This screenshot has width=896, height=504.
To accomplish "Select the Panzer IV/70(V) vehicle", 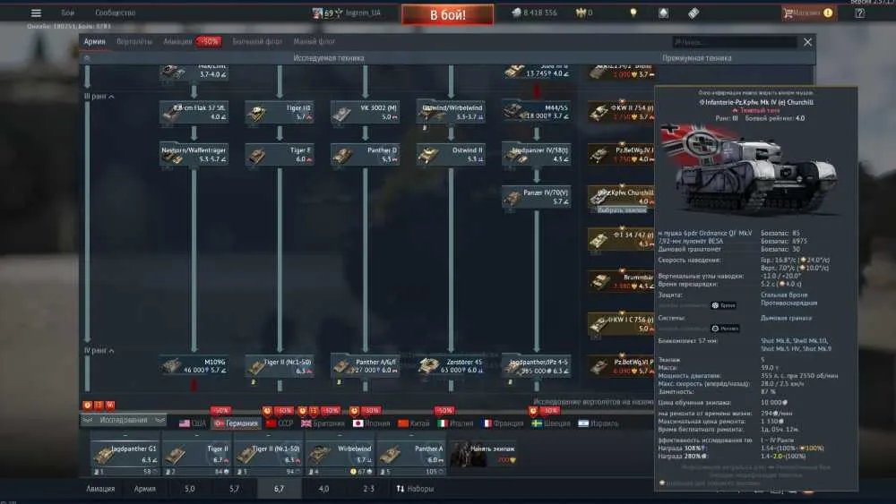I will 537,198.
